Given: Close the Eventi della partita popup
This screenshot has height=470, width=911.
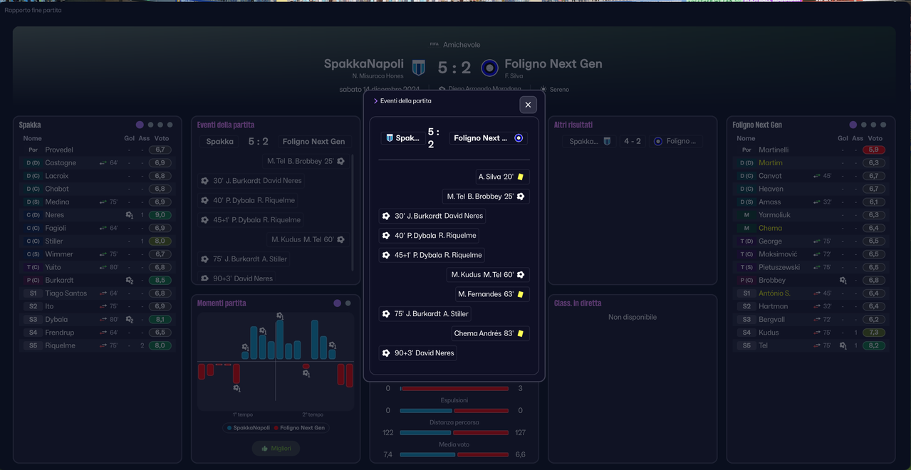Looking at the screenshot, I should [x=528, y=105].
